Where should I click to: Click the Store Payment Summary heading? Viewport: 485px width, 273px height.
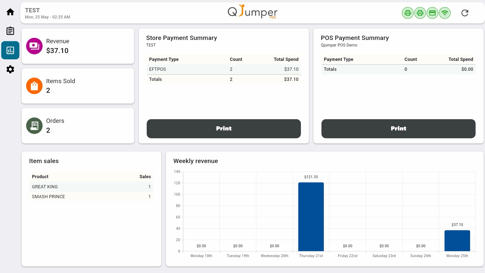point(181,38)
